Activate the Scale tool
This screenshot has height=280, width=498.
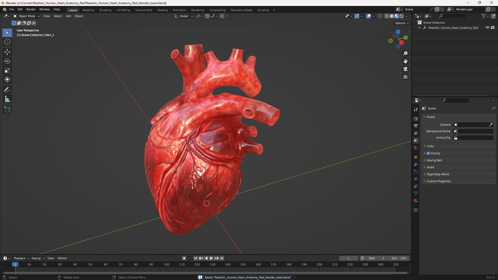(7, 70)
